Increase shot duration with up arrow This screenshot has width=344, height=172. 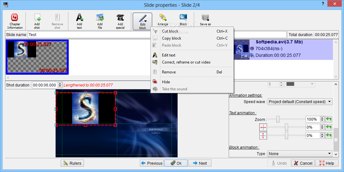(60, 84)
